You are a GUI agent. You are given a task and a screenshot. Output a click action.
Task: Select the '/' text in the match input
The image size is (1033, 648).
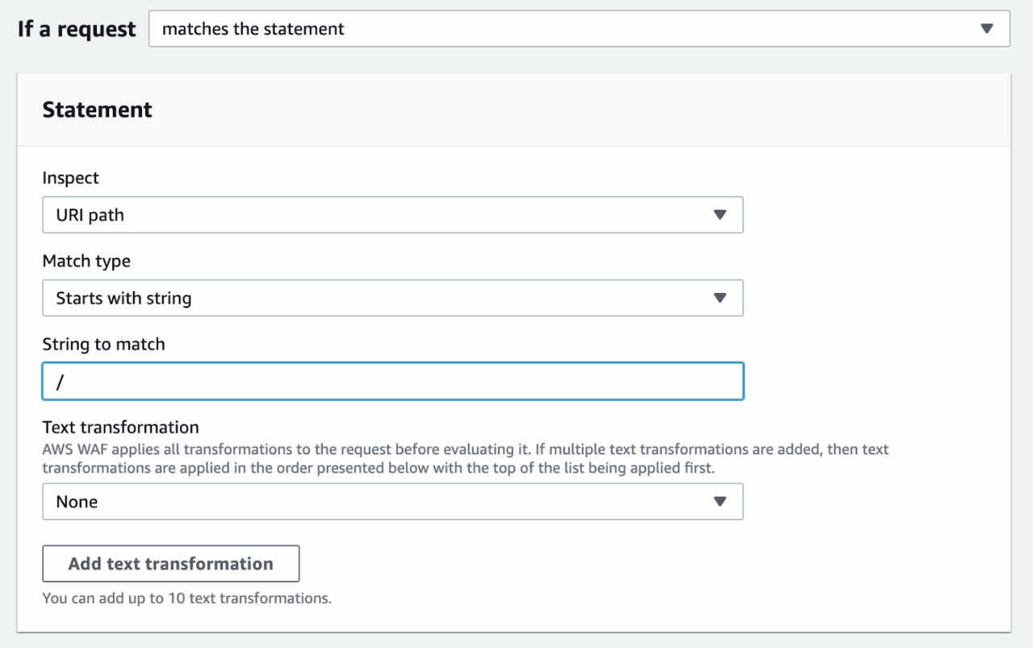60,381
